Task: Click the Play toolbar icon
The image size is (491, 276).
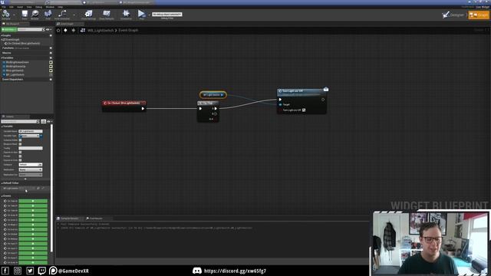Action: click(x=141, y=14)
